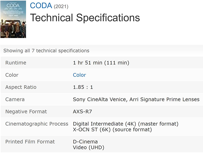Click the 1.85 : 1 aspect ratio value
Image resolution: width=203 pixels, height=153 pixels.
click(x=83, y=87)
